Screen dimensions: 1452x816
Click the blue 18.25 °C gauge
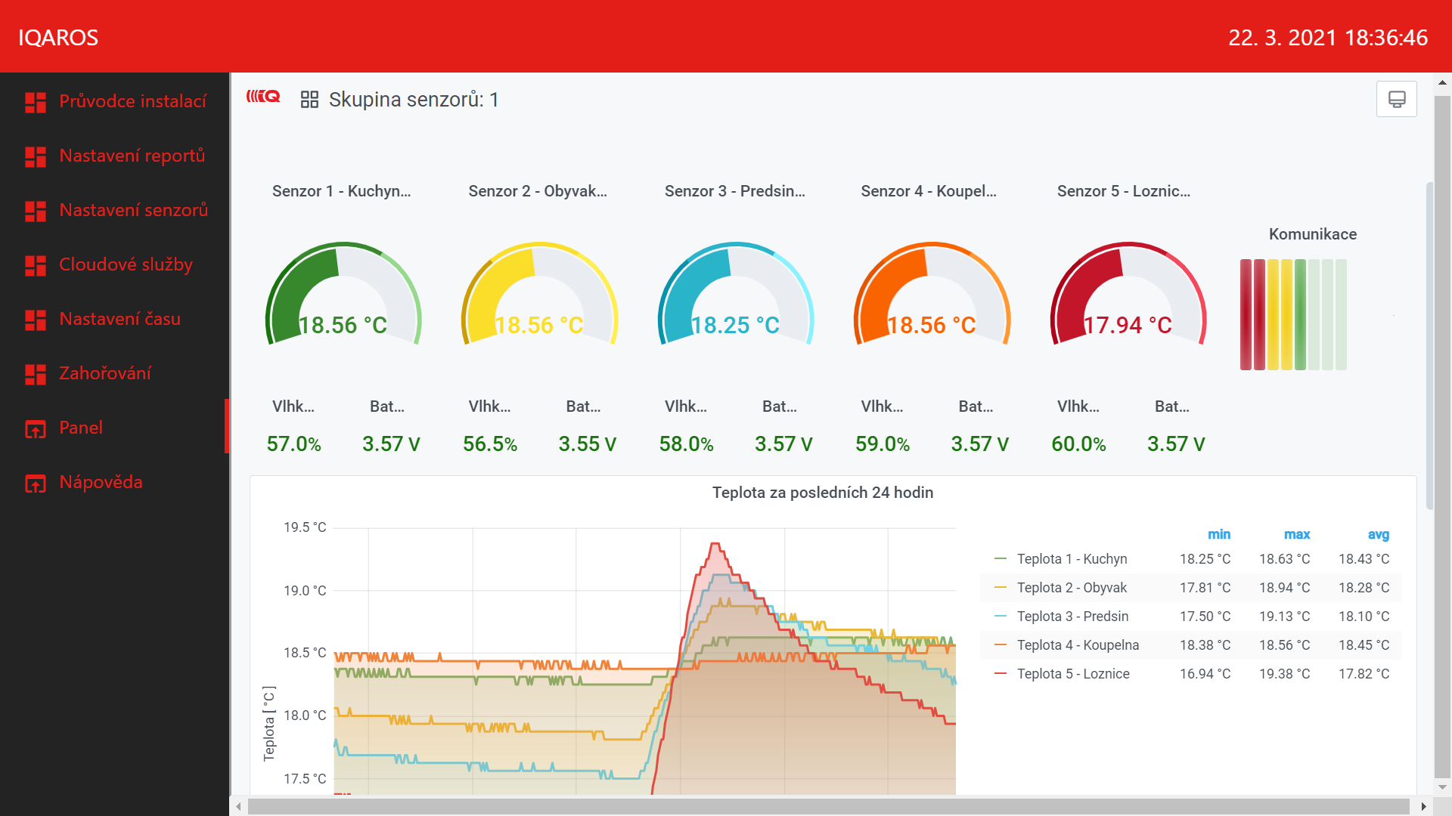click(735, 293)
